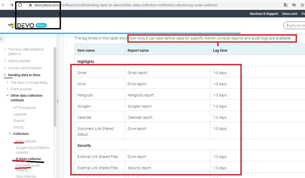The image size is (305, 178).
Task: Expand the Domain administration section
Action: click(x=5, y=68)
